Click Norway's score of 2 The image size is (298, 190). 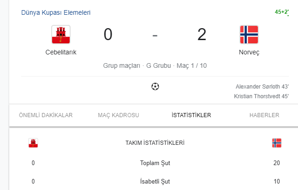coord(202,35)
